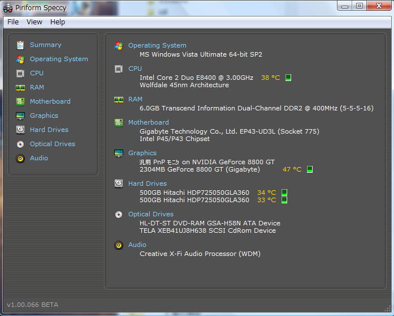Click '6.0GB Transcend Information Dual-Channel DDR2' line

click(x=257, y=108)
